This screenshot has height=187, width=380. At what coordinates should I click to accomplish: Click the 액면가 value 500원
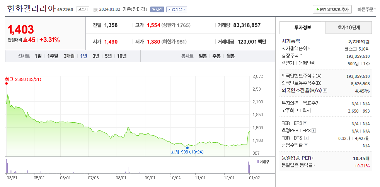(353, 64)
